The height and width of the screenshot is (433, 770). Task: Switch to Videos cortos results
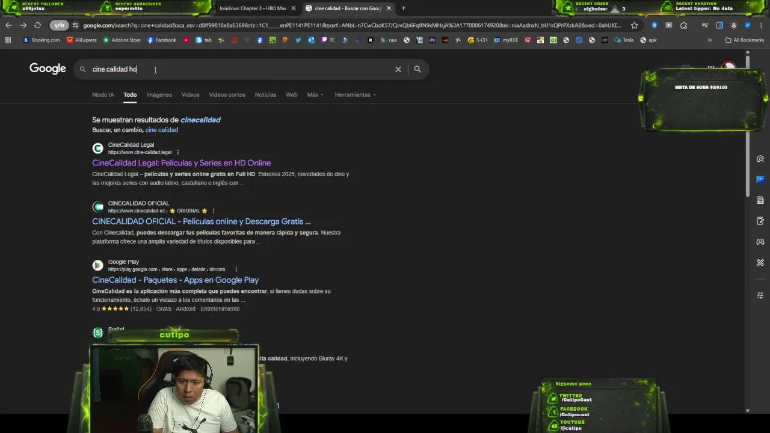point(227,94)
